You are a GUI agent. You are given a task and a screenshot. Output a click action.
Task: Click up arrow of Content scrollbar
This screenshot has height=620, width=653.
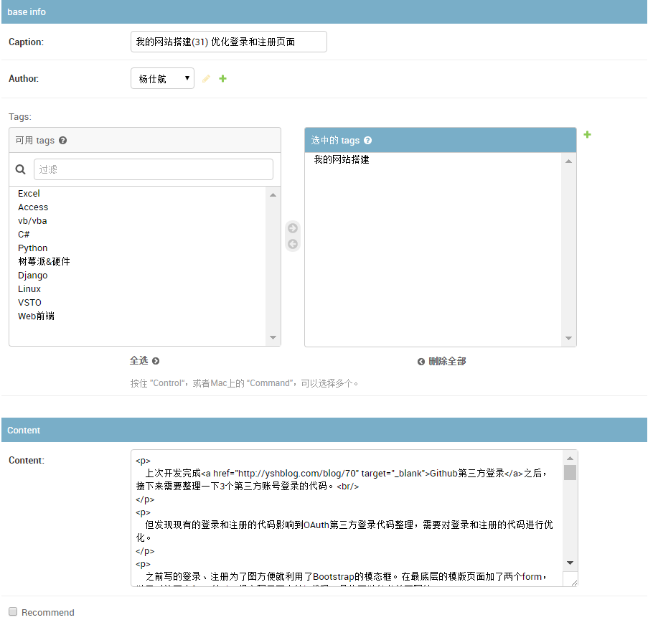pyautogui.click(x=570, y=458)
